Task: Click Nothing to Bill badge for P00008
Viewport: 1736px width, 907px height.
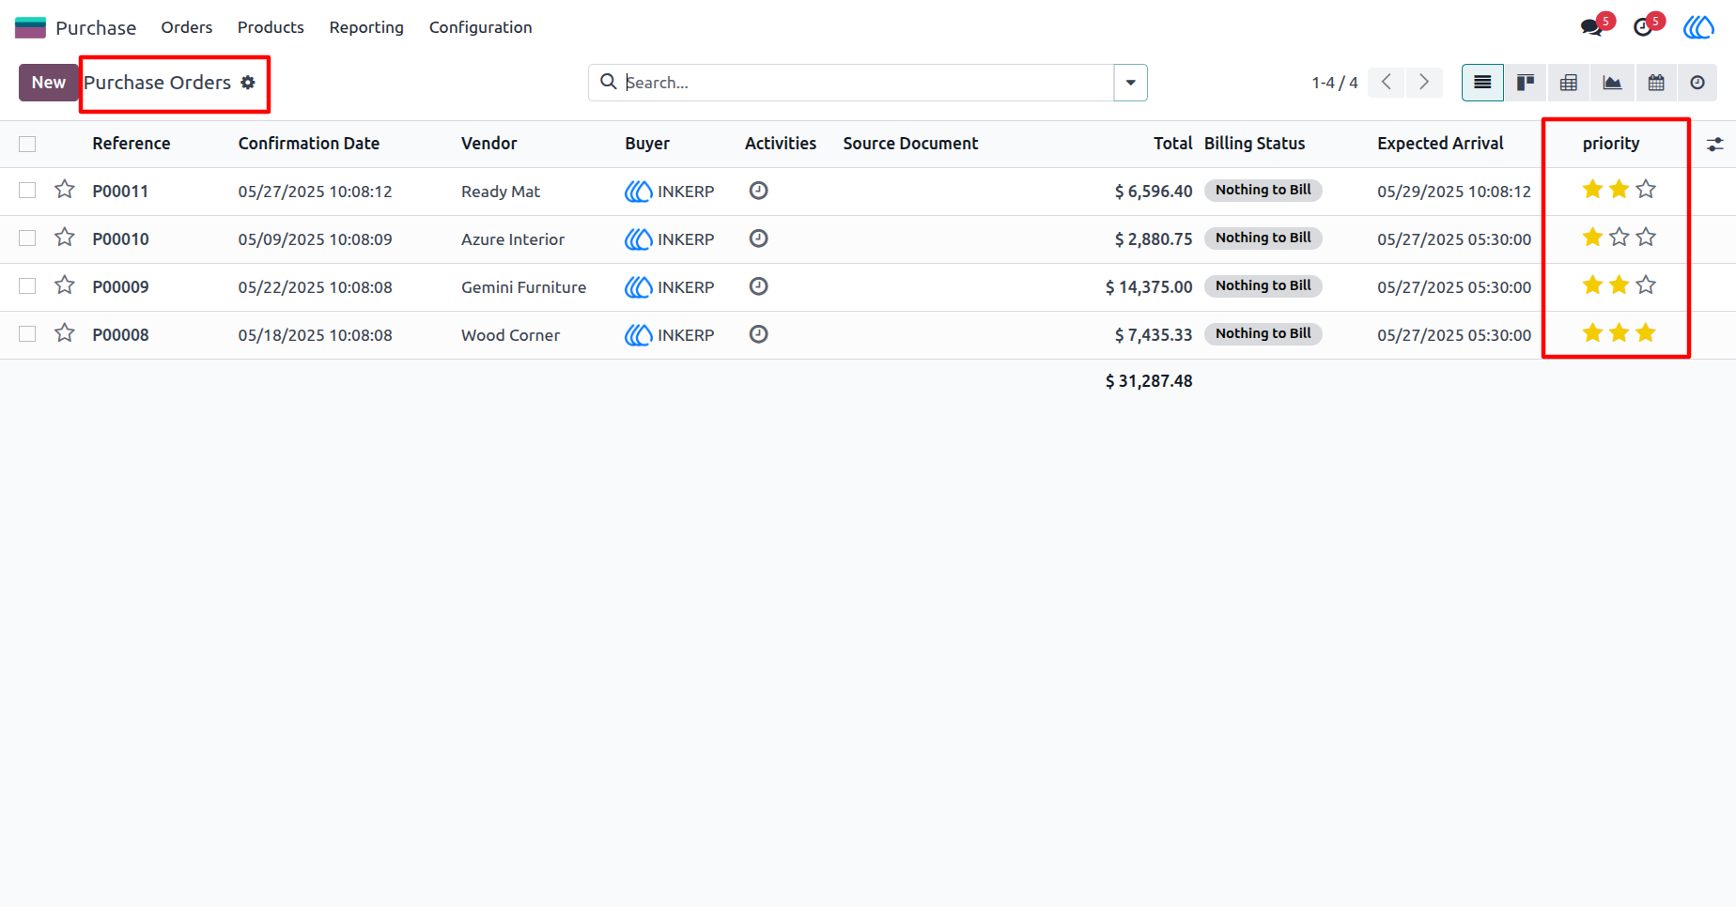Action: [x=1263, y=333]
